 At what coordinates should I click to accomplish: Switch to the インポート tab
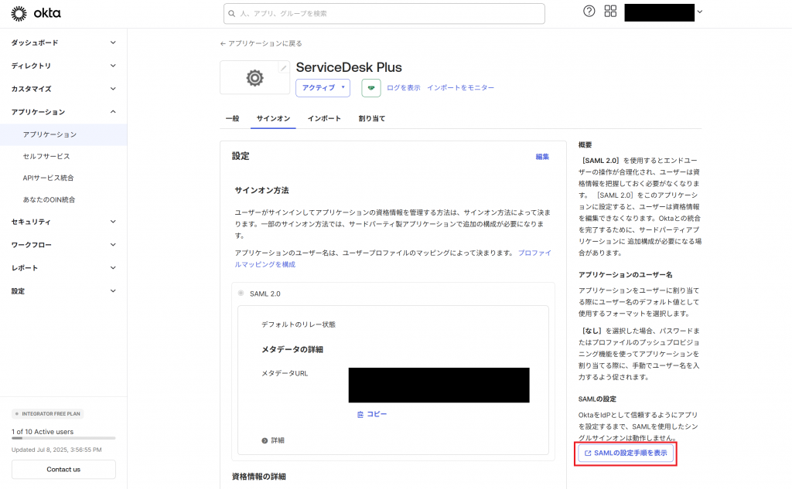coord(324,119)
